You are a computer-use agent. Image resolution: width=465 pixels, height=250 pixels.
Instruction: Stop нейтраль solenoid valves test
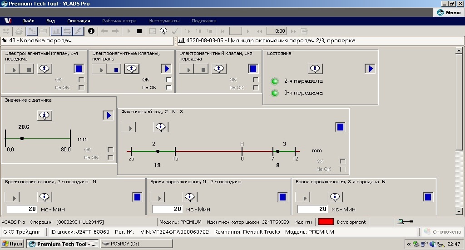click(114, 69)
